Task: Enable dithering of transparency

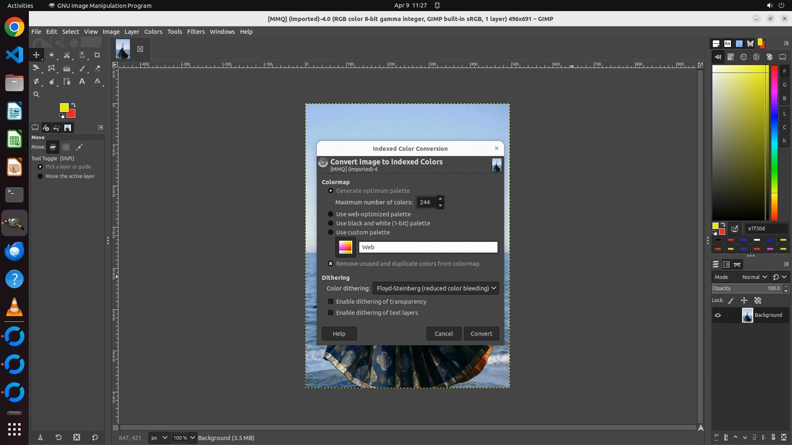Action: (x=330, y=302)
